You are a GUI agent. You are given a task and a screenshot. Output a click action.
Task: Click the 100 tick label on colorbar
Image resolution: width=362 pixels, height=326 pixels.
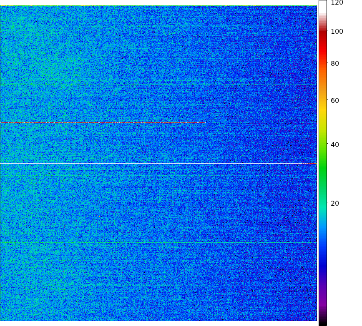[x=337, y=32]
